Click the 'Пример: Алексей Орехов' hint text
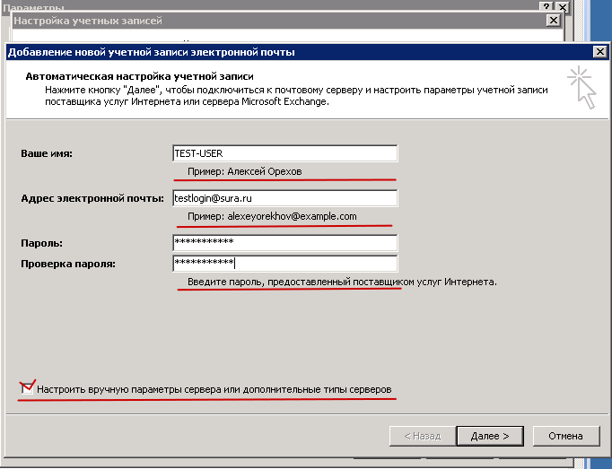 [x=250, y=171]
